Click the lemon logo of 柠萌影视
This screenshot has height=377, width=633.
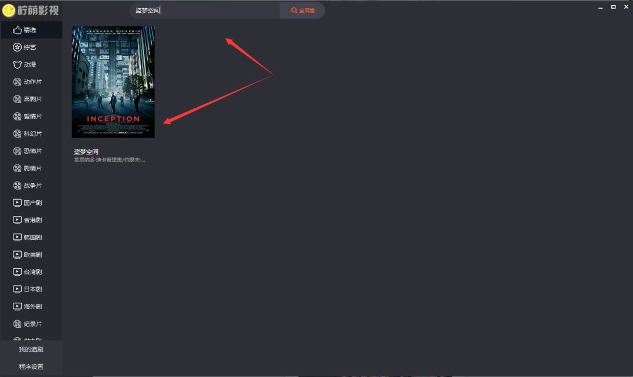click(8, 11)
